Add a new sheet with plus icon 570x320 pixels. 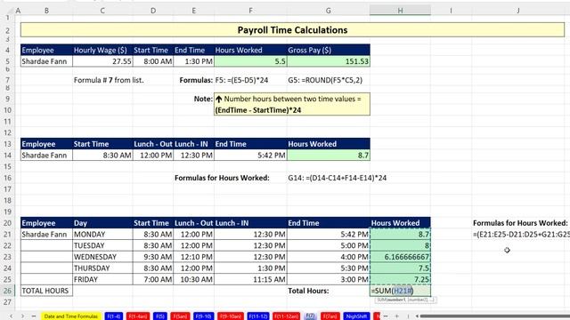(x=396, y=316)
